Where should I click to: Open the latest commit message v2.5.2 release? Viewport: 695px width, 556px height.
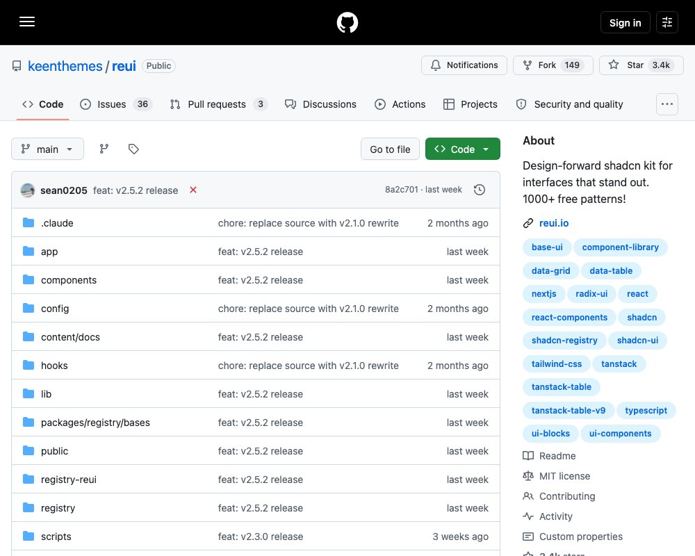click(136, 190)
